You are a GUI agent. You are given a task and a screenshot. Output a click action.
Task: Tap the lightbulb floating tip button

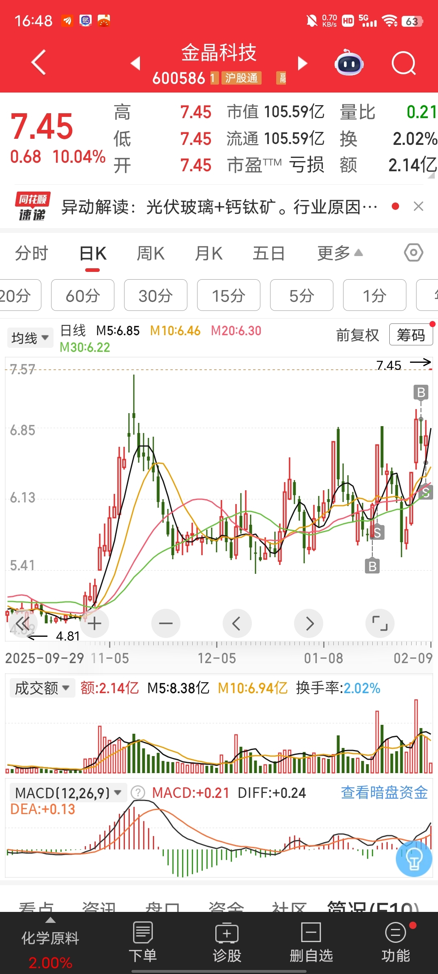pyautogui.click(x=414, y=859)
